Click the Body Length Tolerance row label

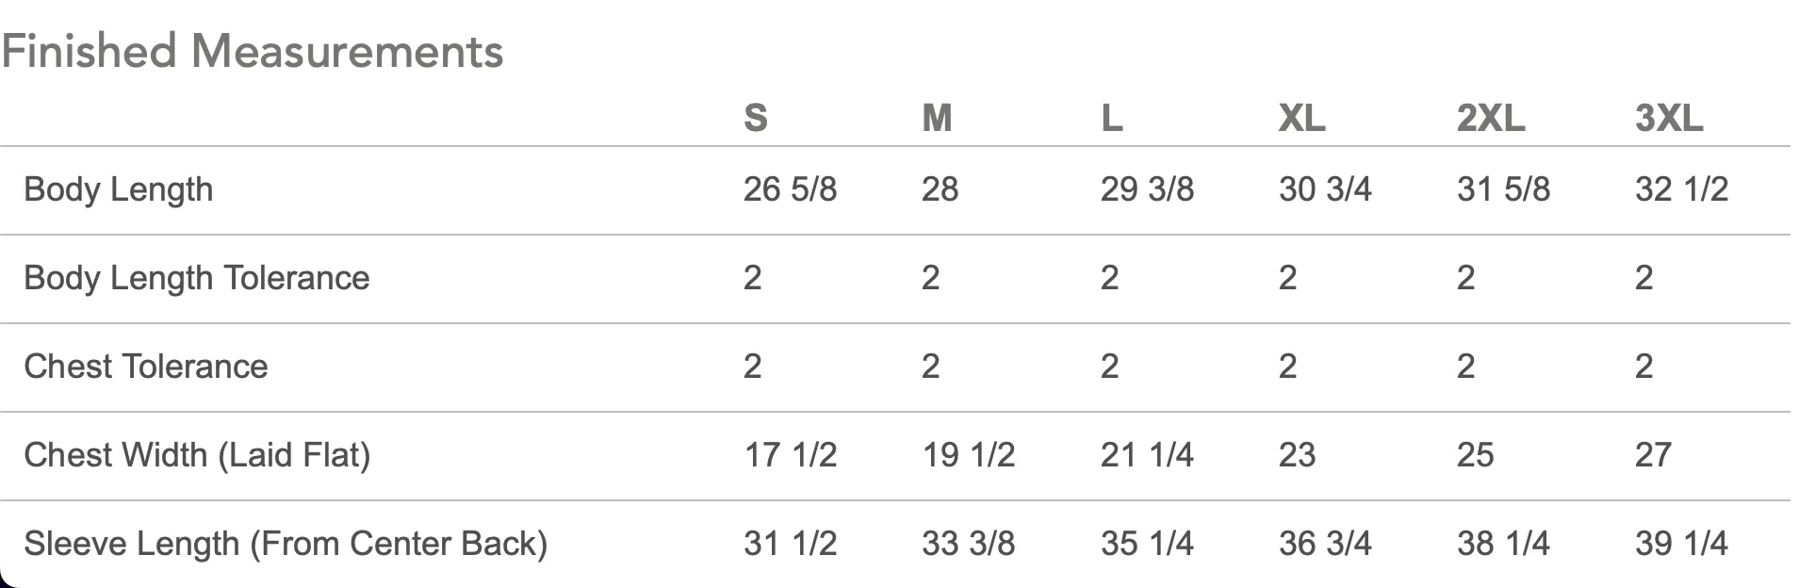point(197,279)
